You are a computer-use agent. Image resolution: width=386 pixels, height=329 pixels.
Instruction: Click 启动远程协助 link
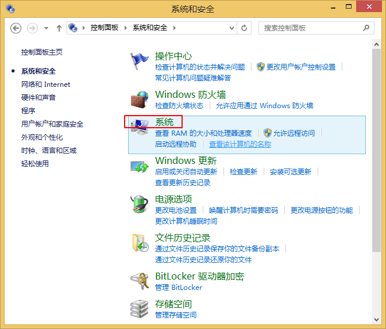click(176, 144)
